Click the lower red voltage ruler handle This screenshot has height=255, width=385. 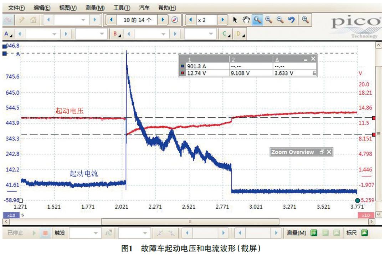click(x=374, y=134)
